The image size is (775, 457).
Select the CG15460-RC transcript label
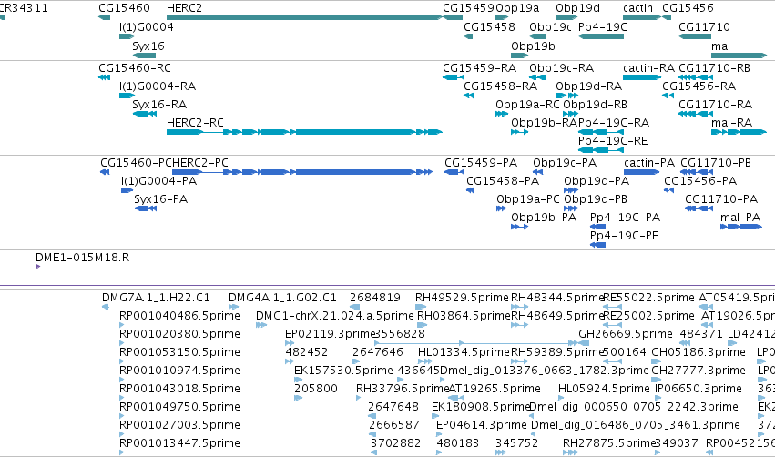pyautogui.click(x=135, y=68)
